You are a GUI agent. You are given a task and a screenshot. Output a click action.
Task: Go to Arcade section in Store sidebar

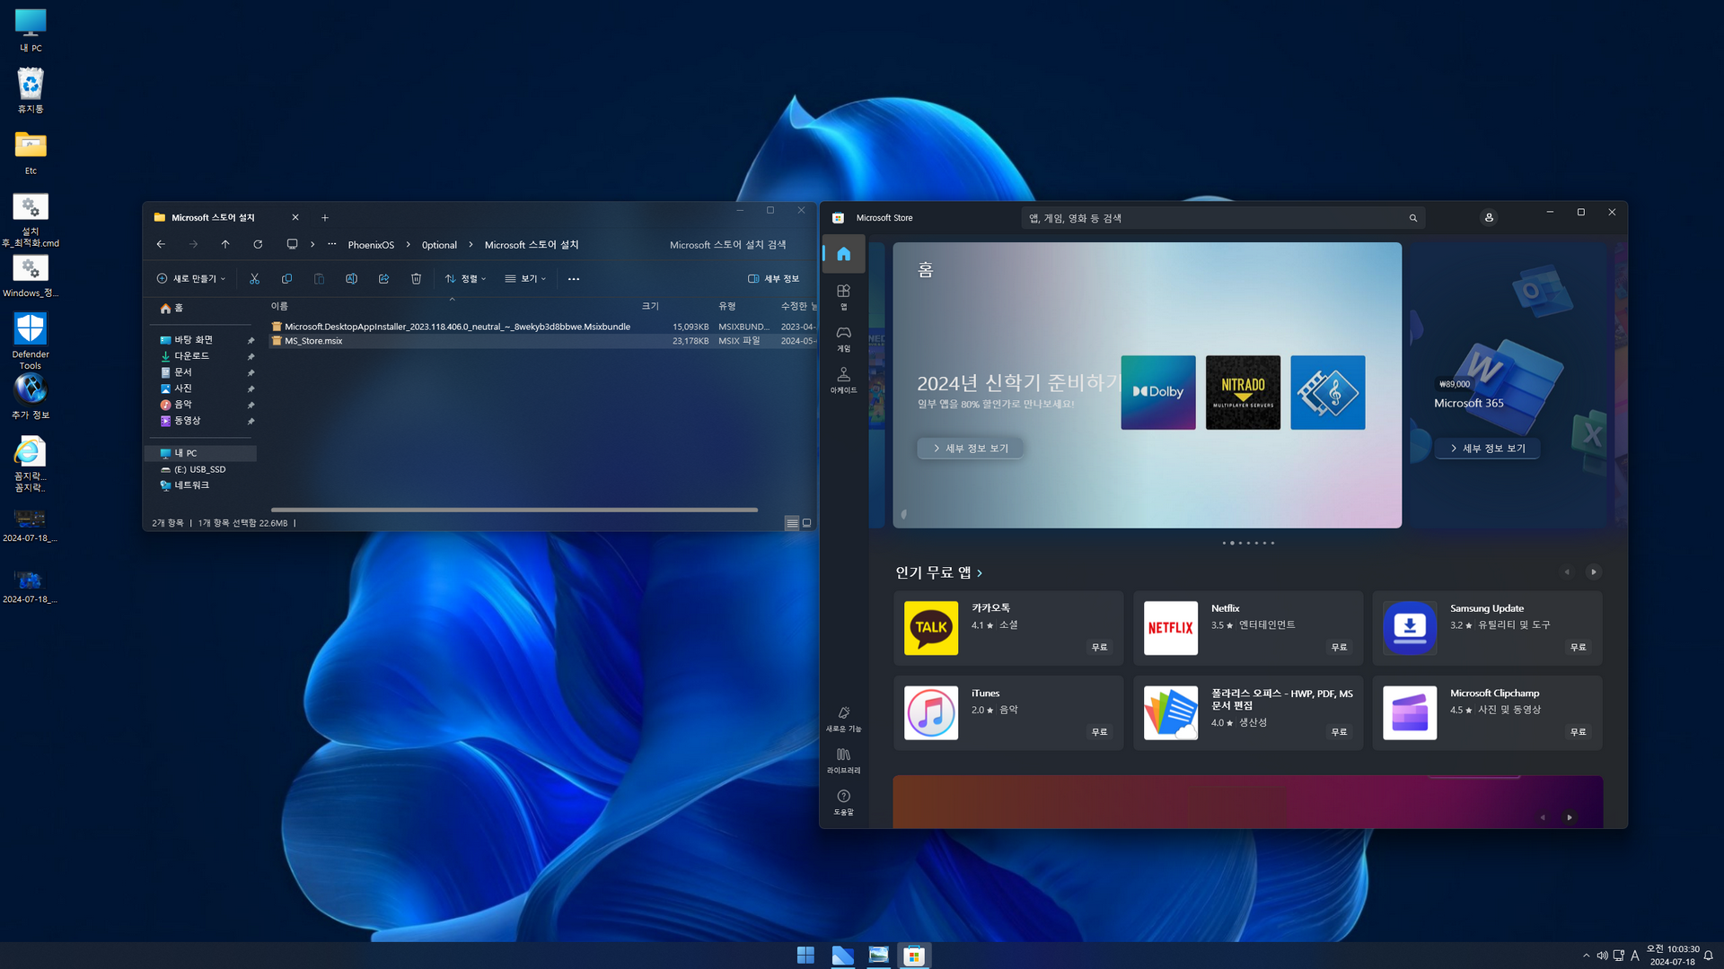coord(843,379)
